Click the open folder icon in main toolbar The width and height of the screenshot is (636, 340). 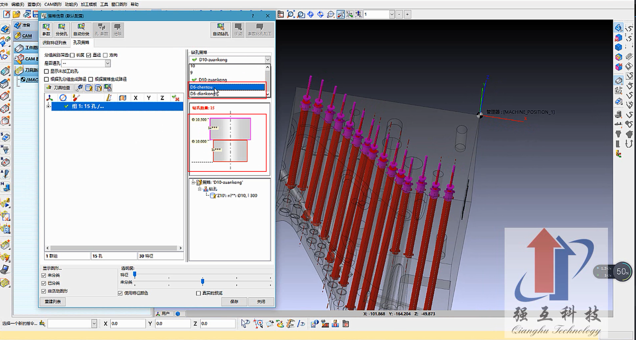coord(16,14)
